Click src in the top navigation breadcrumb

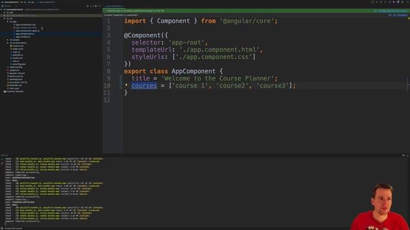click(x=24, y=2)
